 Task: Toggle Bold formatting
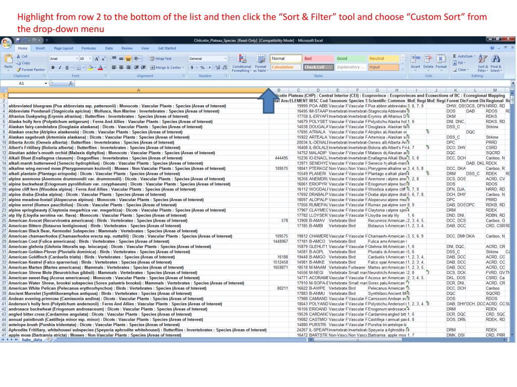click(x=53, y=68)
